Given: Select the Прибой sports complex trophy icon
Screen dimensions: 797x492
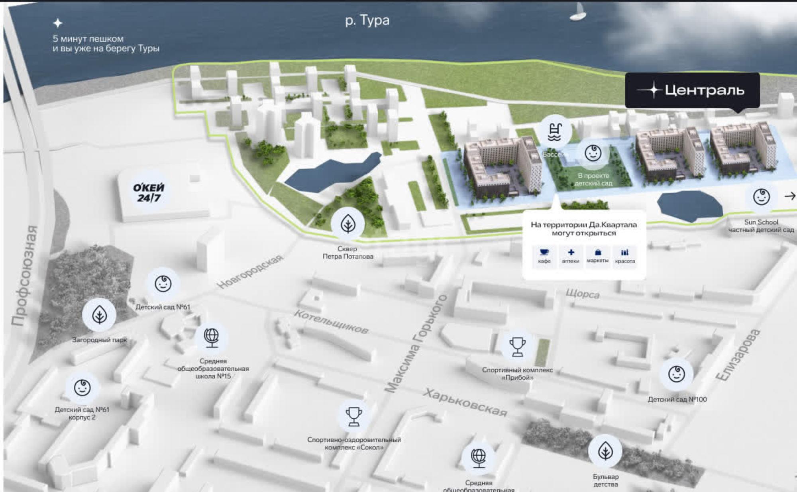Looking at the screenshot, I should pyautogui.click(x=517, y=347).
